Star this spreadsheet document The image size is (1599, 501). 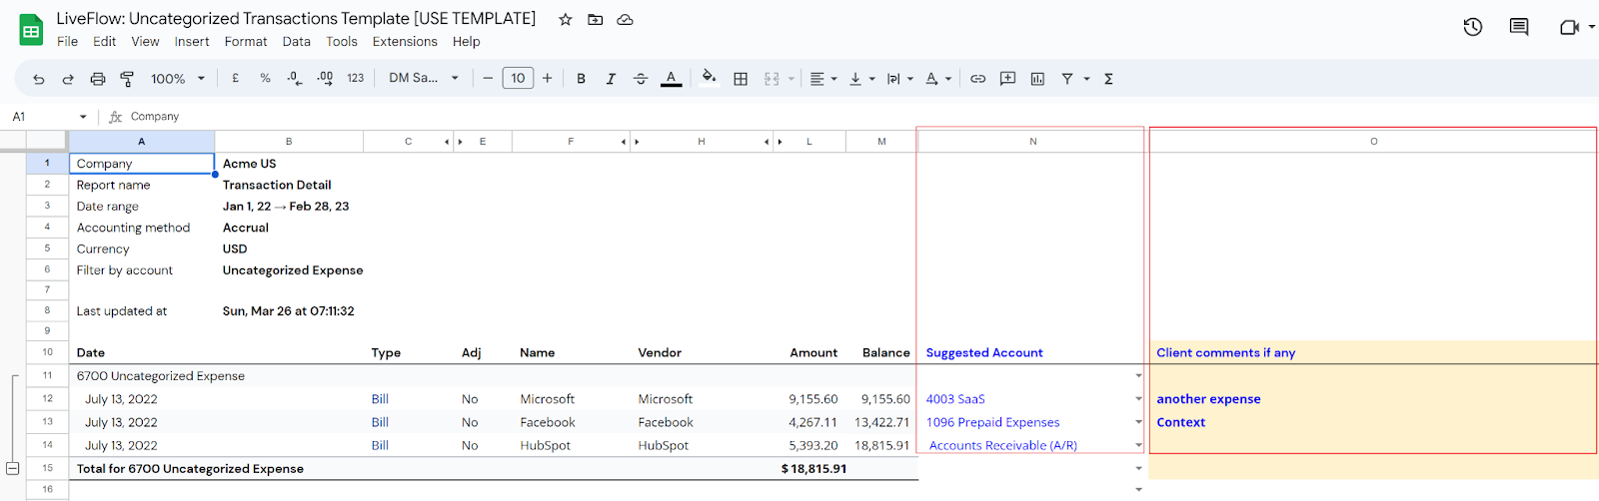(566, 20)
